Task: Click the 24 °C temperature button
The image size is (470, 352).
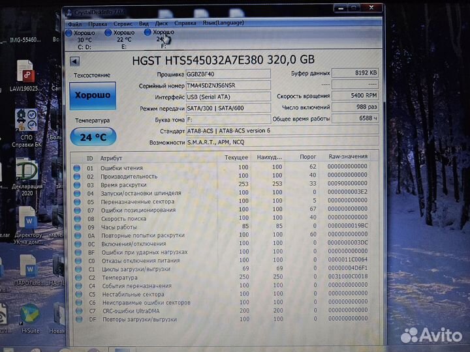Action: click(x=93, y=137)
